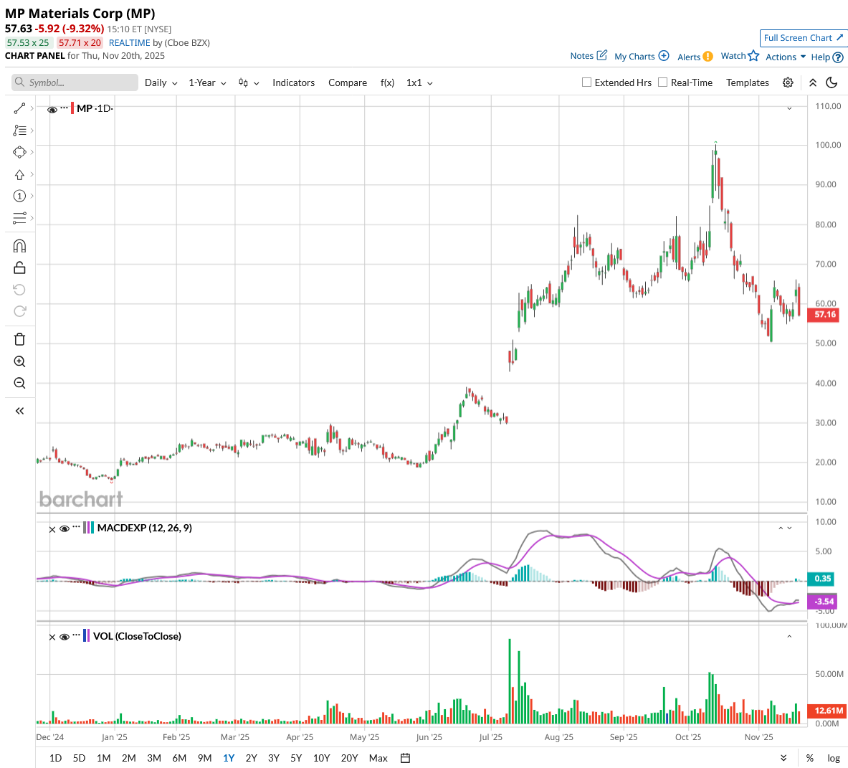The image size is (848, 768).
Task: Toggle the magnet snap mode
Action: [x=19, y=246]
